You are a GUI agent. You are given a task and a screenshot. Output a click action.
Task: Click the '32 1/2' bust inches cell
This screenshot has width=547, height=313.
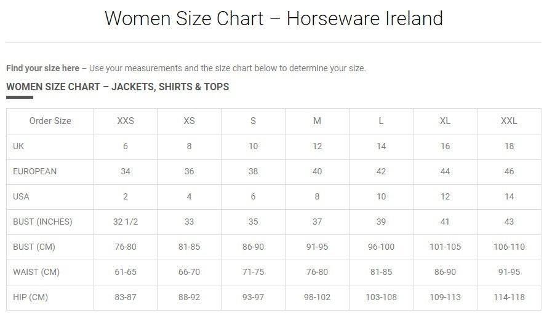click(x=126, y=222)
